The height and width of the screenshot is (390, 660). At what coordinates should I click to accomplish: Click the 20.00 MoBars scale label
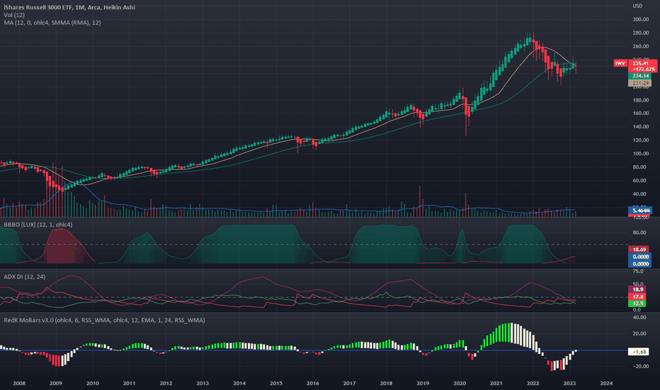pos(641,333)
